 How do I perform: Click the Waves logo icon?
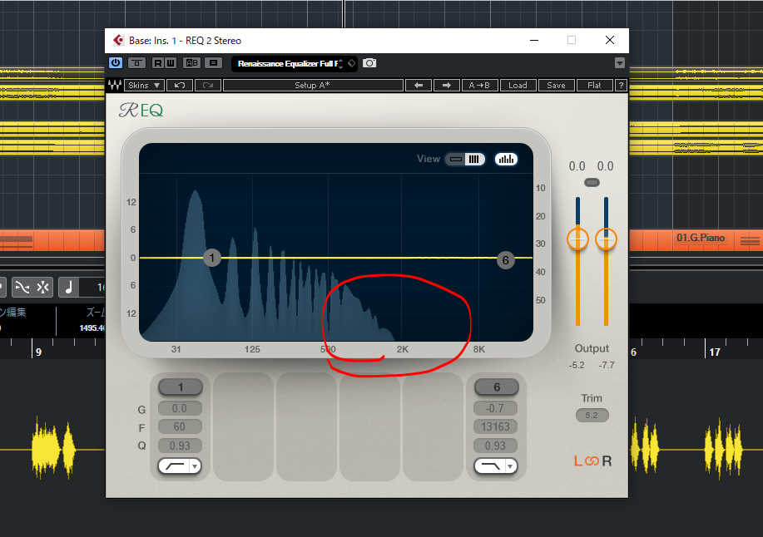coord(115,85)
